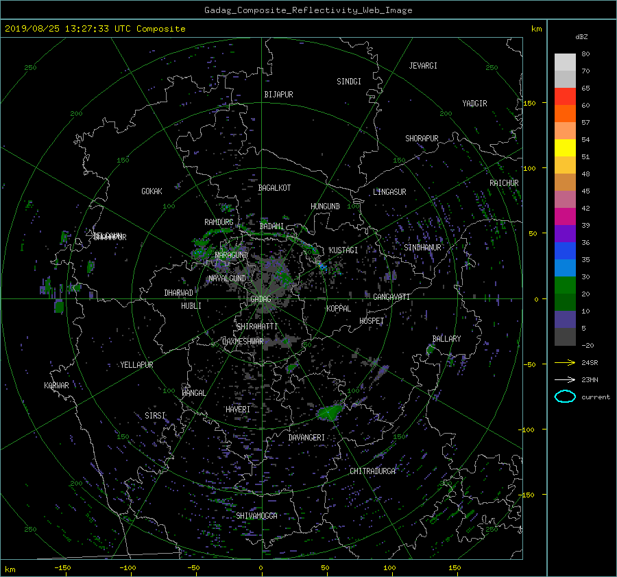The height and width of the screenshot is (577, 617).
Task: Click the km unit label at bottom left
Action: [10, 569]
